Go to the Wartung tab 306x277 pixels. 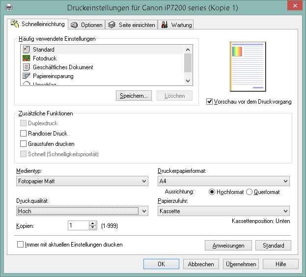coord(176,25)
